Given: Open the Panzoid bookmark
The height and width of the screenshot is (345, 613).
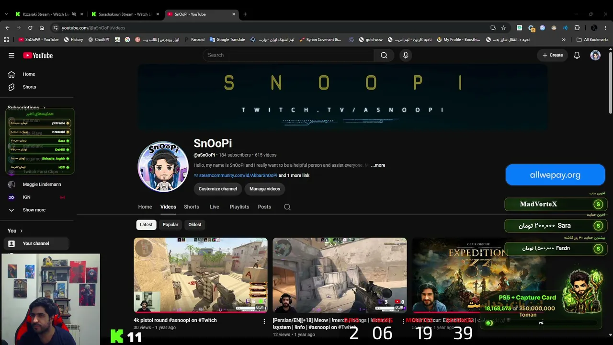Looking at the screenshot, I should [194, 40].
